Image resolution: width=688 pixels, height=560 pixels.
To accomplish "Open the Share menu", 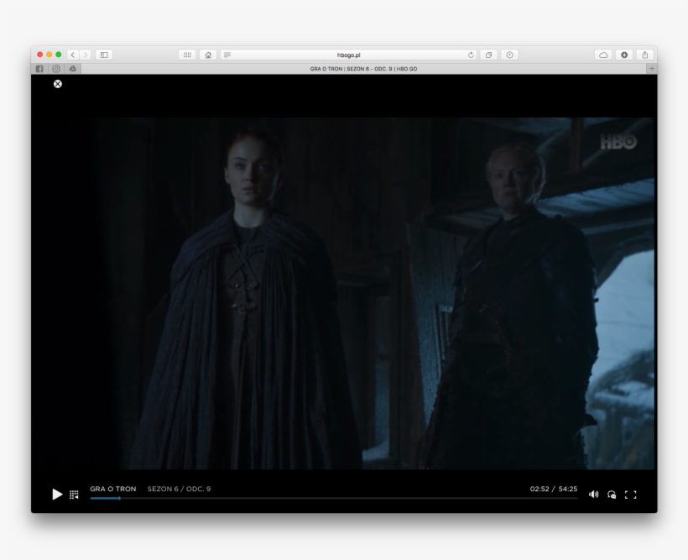I will [x=645, y=55].
